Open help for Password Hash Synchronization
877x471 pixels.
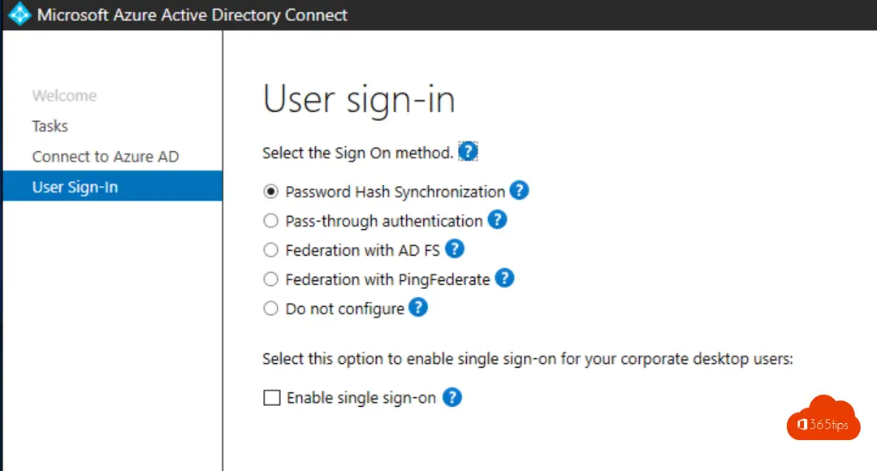click(519, 191)
